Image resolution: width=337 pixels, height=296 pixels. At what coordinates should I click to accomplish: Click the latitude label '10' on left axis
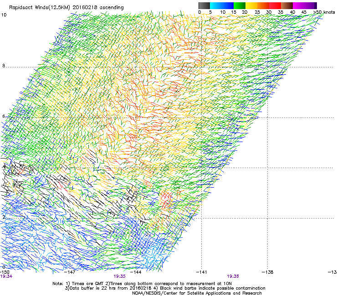[x=4, y=15]
